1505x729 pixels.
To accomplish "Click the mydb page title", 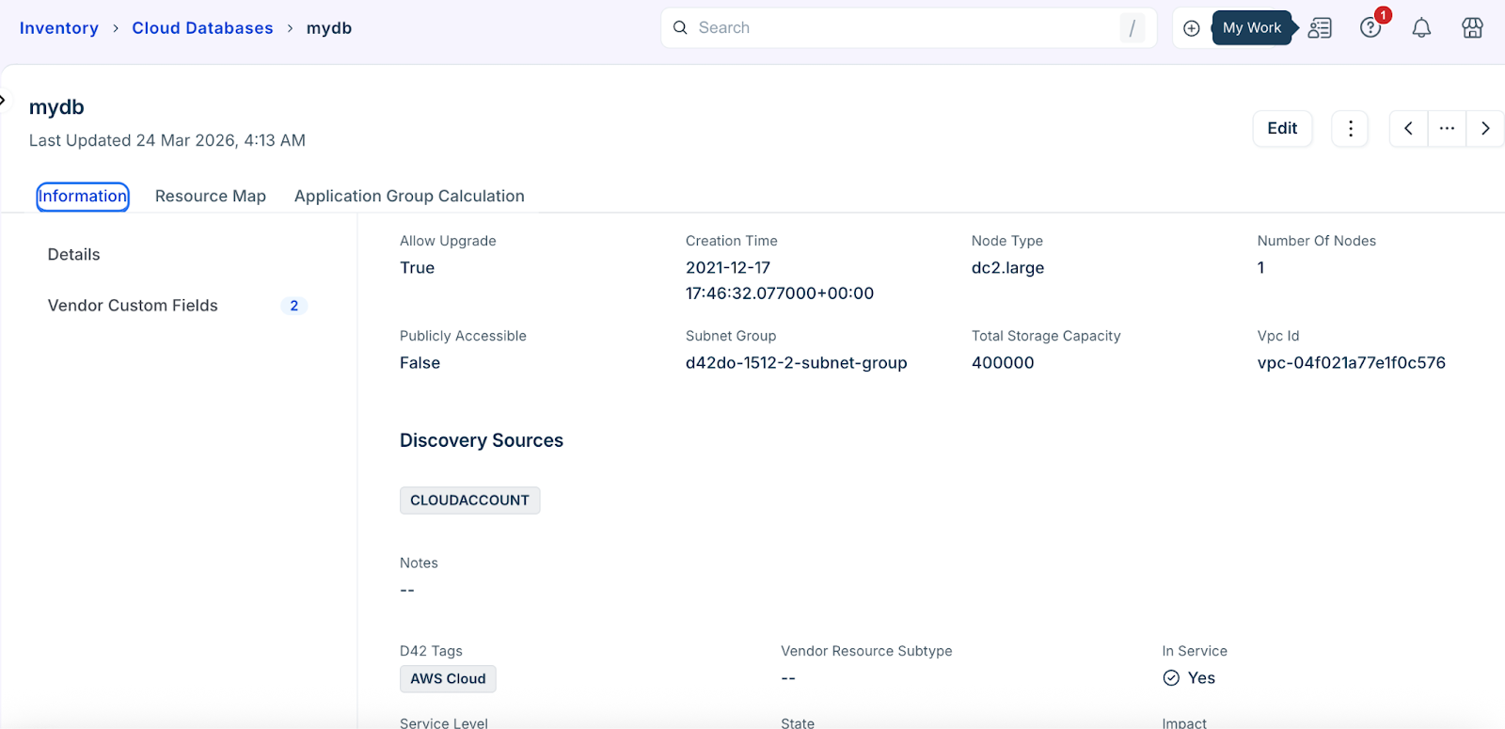I will tap(56, 107).
